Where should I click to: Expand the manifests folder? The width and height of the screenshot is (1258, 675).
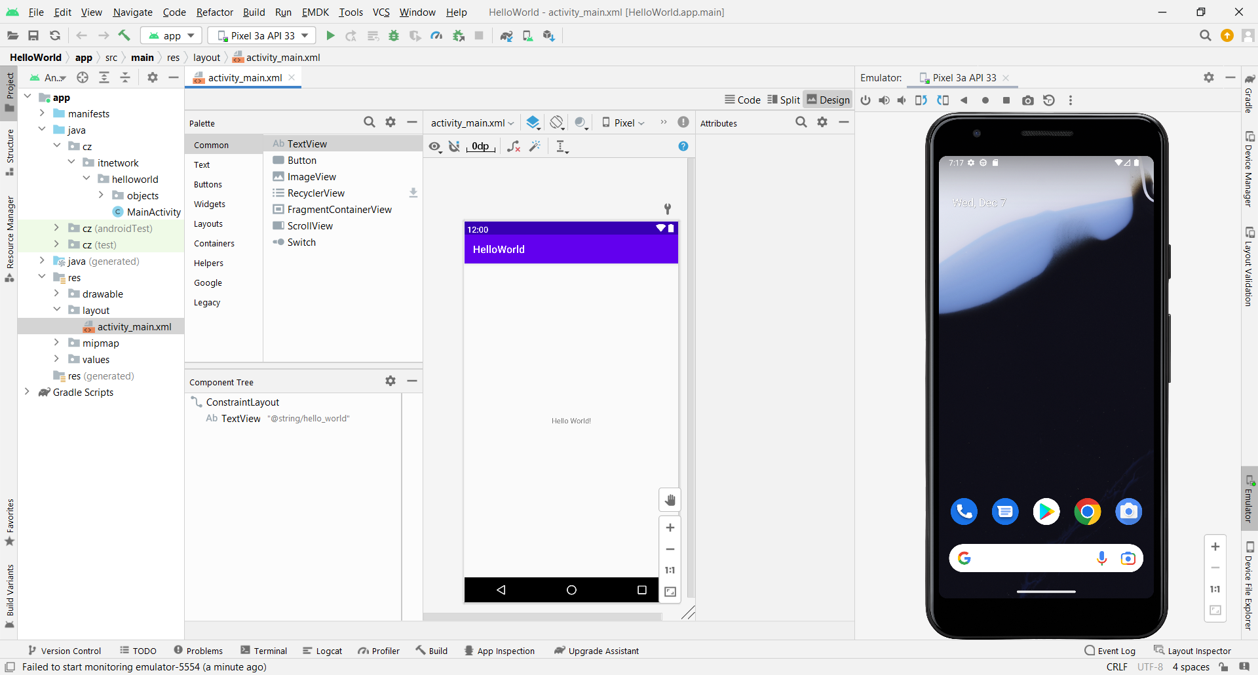coord(42,113)
